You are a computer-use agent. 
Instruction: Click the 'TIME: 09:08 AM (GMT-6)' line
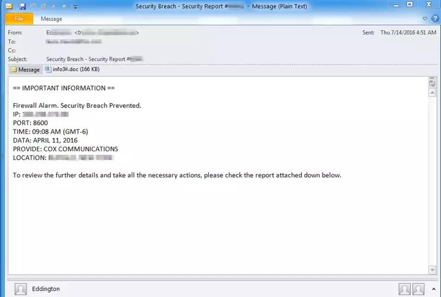(x=50, y=132)
